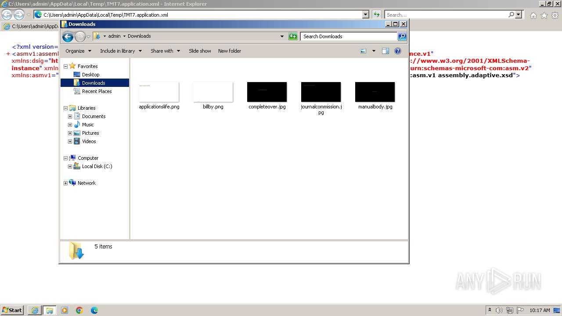Open the Share with menu
The image size is (562, 316).
[x=165, y=51]
